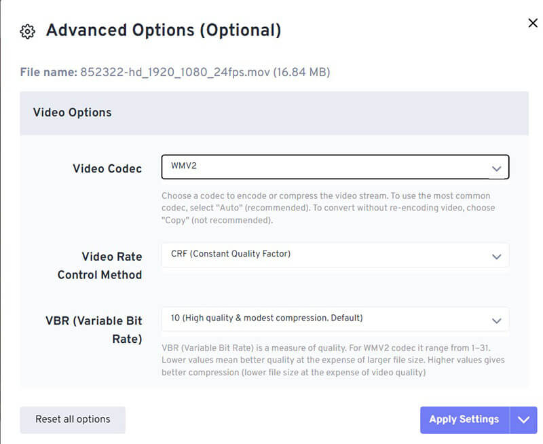Click the codec help text about Auto
This screenshot has height=444, width=543.
pos(329,208)
